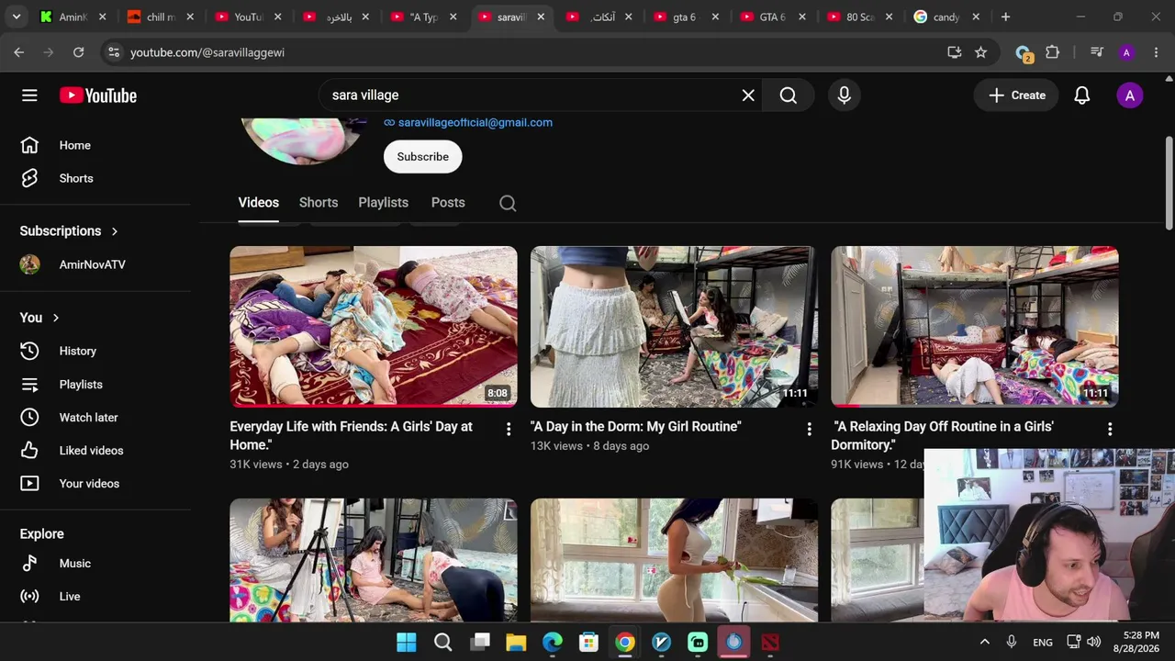Open Chrome's three-dot menu
Screen dimensions: 1175x661
1156,52
